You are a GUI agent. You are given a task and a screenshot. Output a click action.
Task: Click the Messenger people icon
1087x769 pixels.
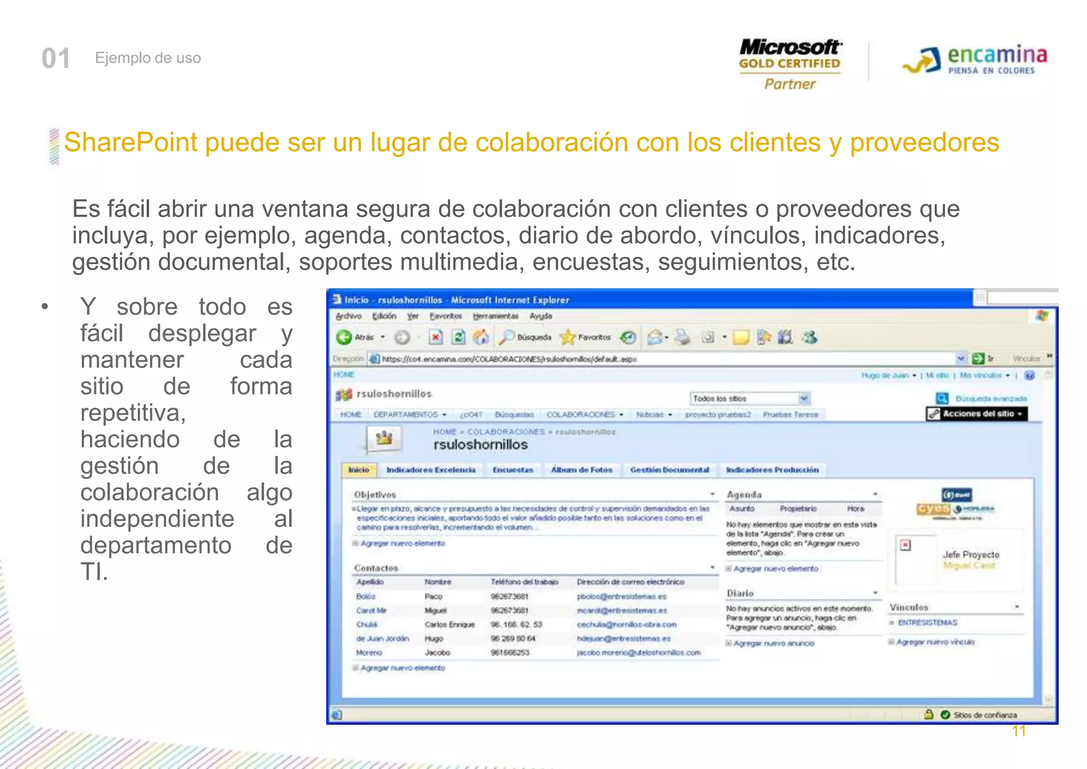(809, 337)
